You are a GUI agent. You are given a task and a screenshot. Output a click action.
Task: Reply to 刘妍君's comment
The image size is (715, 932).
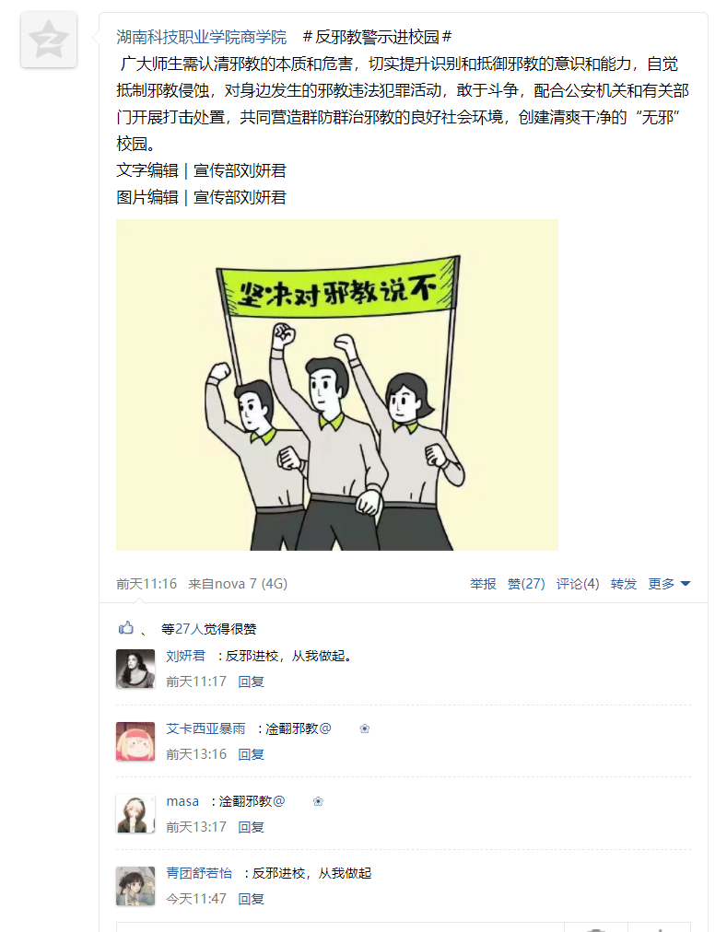(x=251, y=682)
